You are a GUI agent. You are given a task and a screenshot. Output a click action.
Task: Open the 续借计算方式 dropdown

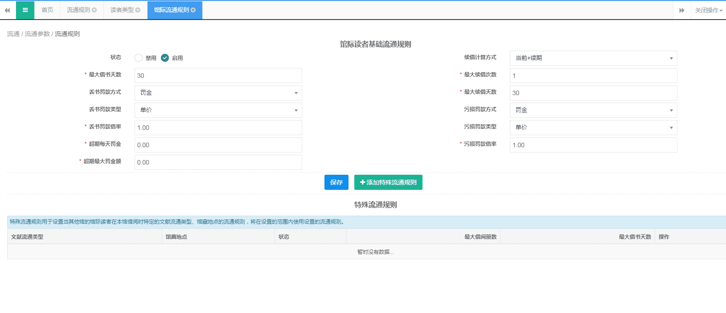pos(593,58)
